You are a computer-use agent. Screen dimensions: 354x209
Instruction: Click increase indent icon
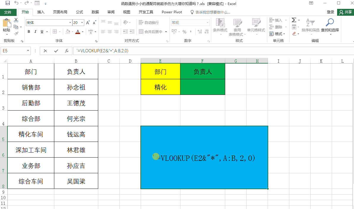point(132,32)
